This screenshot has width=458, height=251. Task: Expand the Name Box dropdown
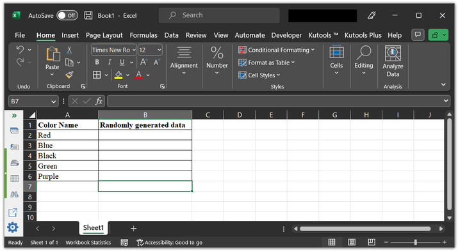coord(53,102)
